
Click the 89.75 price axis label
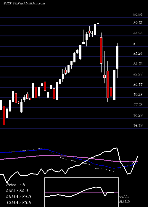tap(138, 23)
